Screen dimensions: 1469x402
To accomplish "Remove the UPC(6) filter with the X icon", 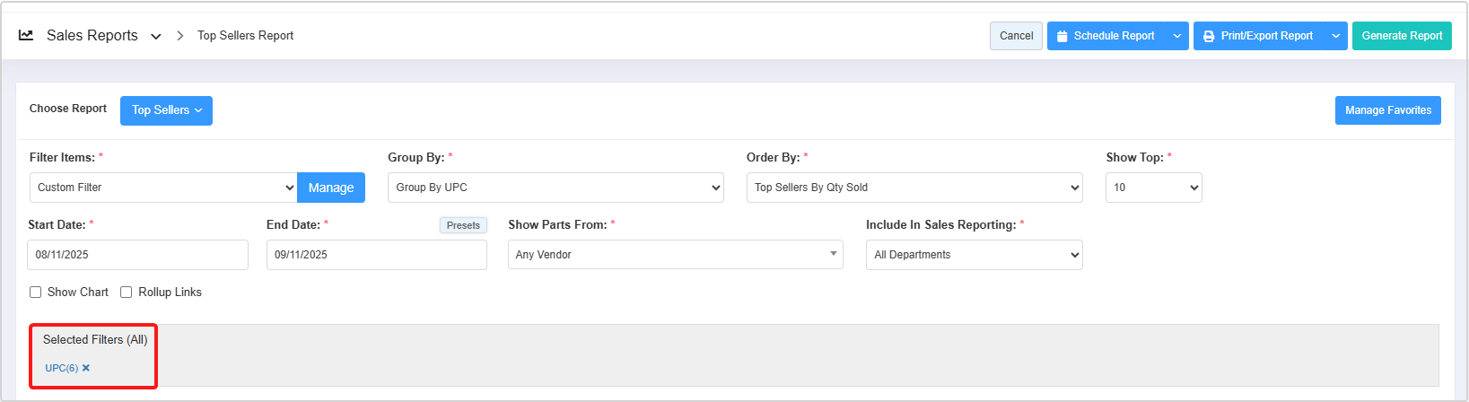I will [x=86, y=368].
